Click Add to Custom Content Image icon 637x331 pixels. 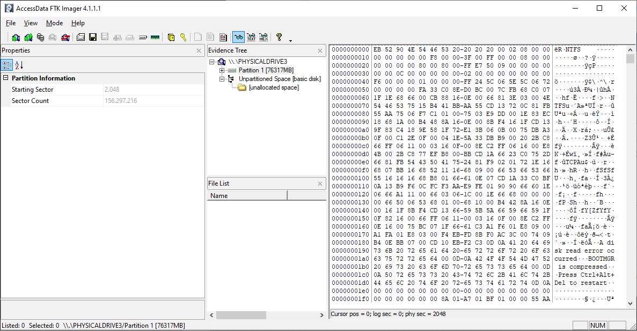tap(118, 38)
